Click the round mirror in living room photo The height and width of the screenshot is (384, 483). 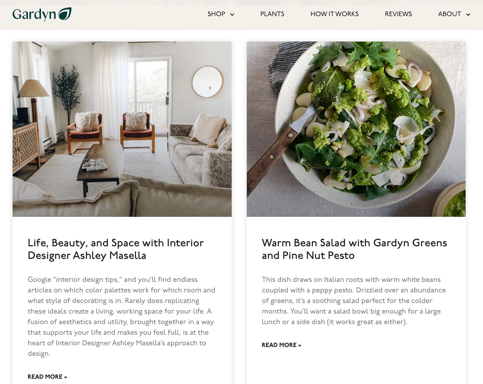tap(208, 82)
